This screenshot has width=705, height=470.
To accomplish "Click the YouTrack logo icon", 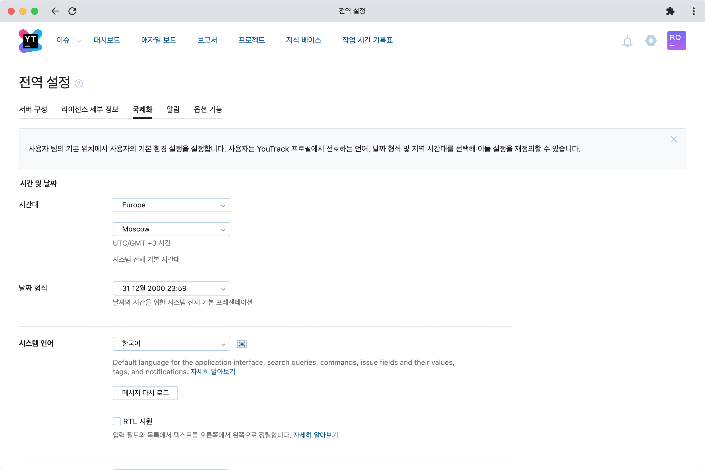I will [30, 41].
